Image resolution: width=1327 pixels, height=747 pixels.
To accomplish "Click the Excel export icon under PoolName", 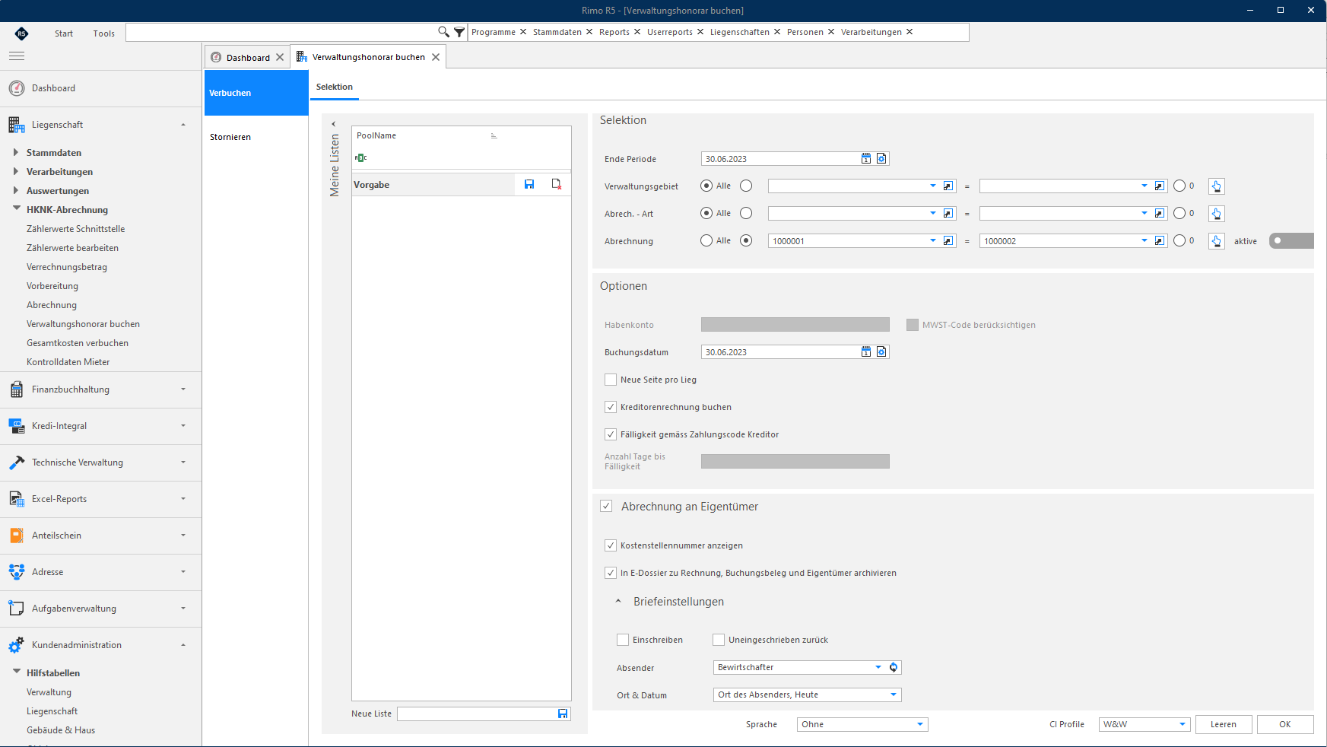I will [x=360, y=157].
